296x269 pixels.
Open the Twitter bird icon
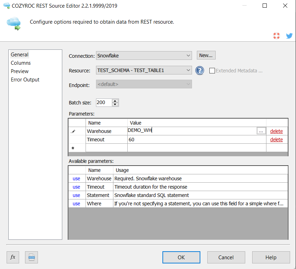click(x=289, y=36)
